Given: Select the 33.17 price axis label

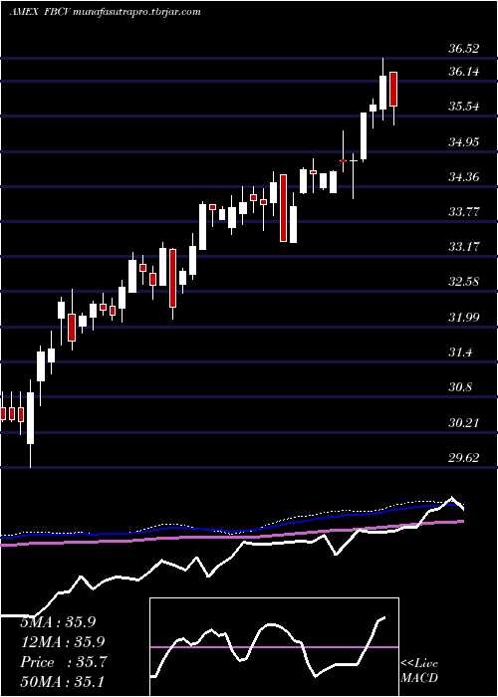Looking at the screenshot, I should (x=464, y=246).
